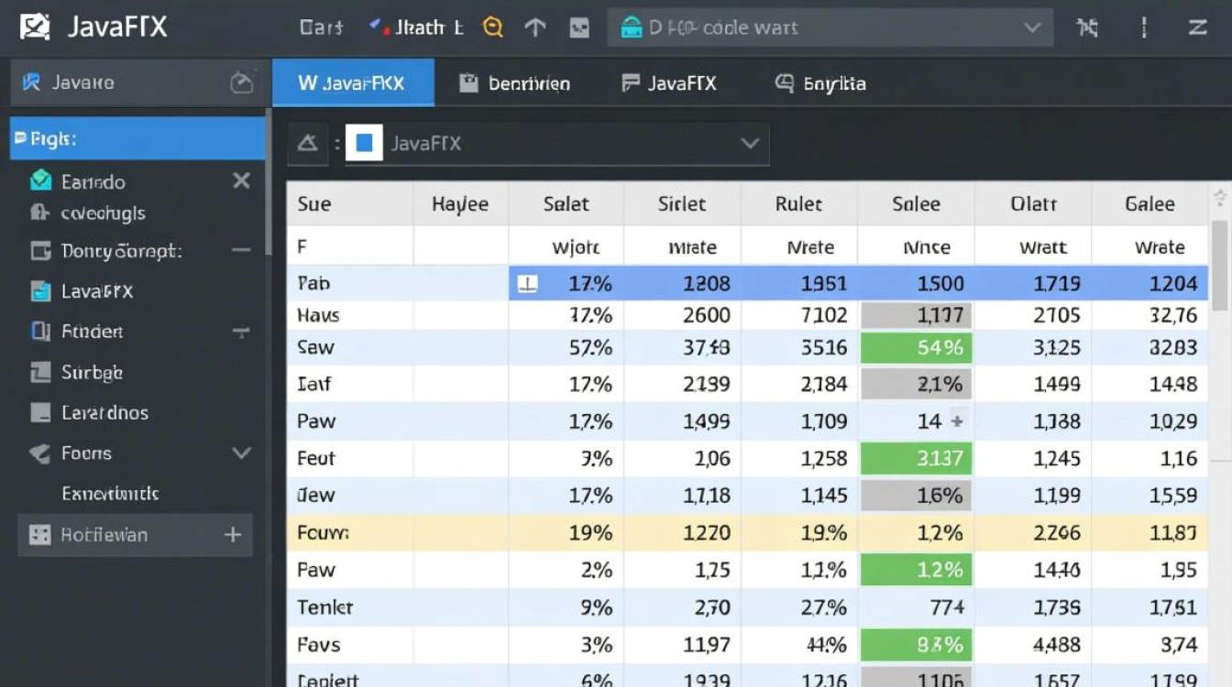Collapse the Foons group chevron
Image resolution: width=1232 pixels, height=687 pixels.
point(241,453)
